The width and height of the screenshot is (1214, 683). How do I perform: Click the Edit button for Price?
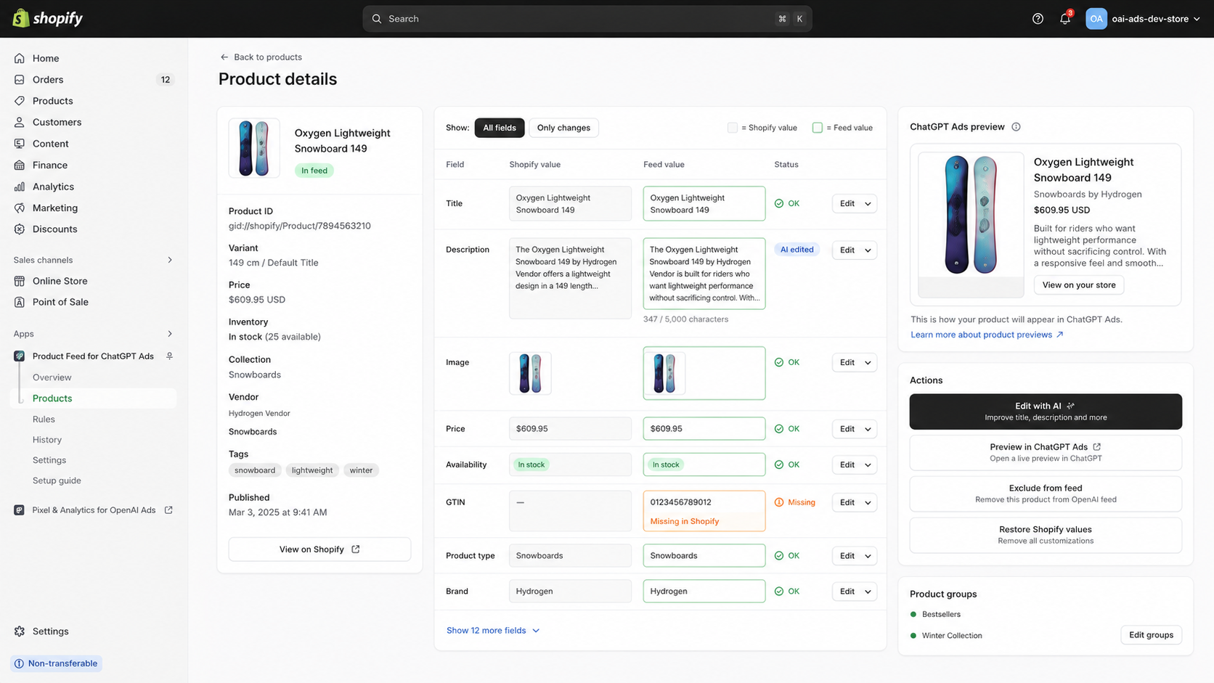point(847,429)
